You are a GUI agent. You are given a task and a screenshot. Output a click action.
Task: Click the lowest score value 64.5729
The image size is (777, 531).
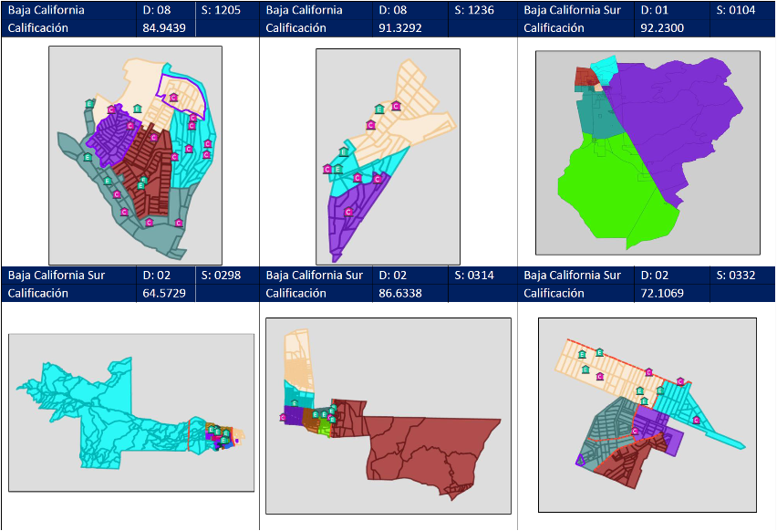164,293
